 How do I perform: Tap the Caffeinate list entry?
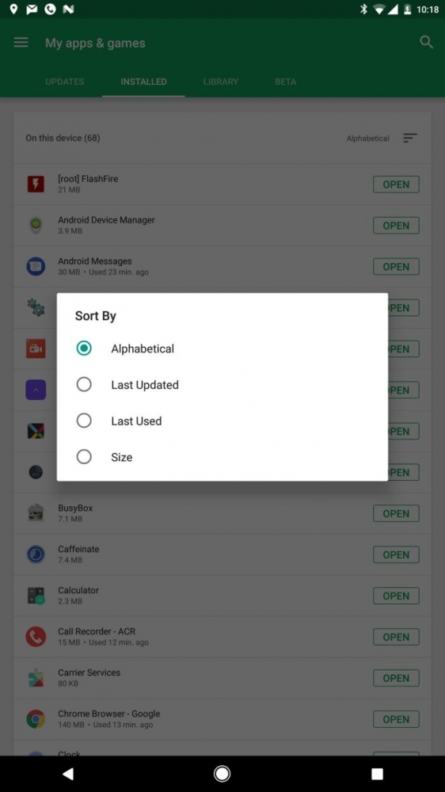[x=222, y=554]
